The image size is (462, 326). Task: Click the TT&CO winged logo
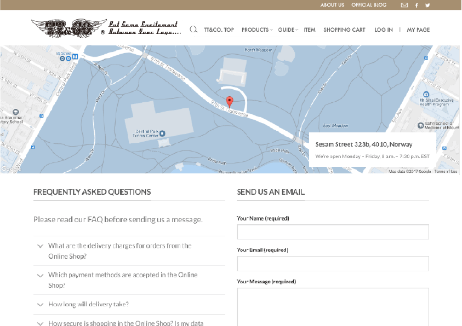pyautogui.click(x=69, y=28)
